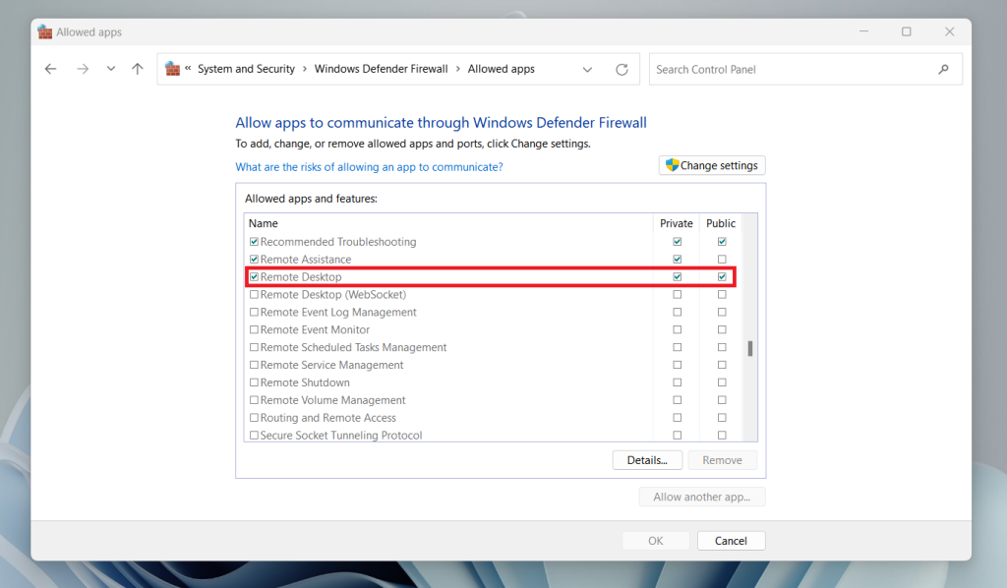Click the firewall icon in the address bar

tap(170, 68)
